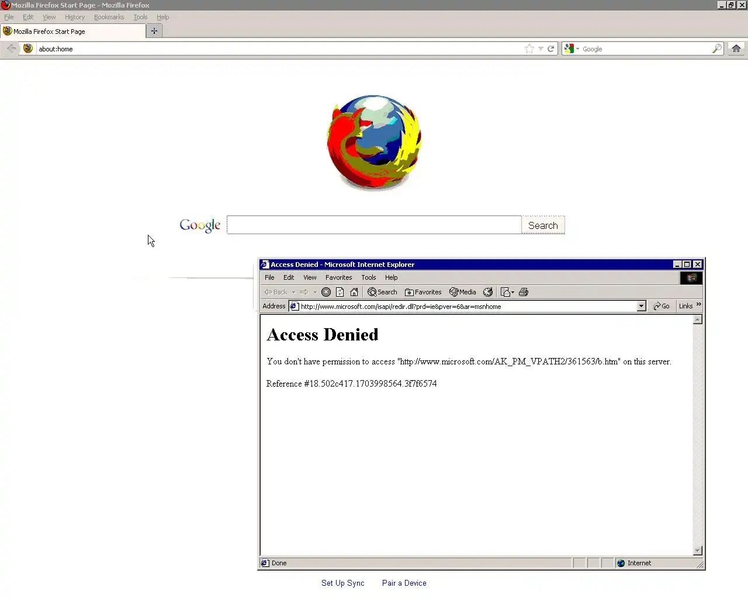Image resolution: width=748 pixels, height=598 pixels.
Task: Click the magnifier icon in Firefox search bar
Action: click(716, 49)
